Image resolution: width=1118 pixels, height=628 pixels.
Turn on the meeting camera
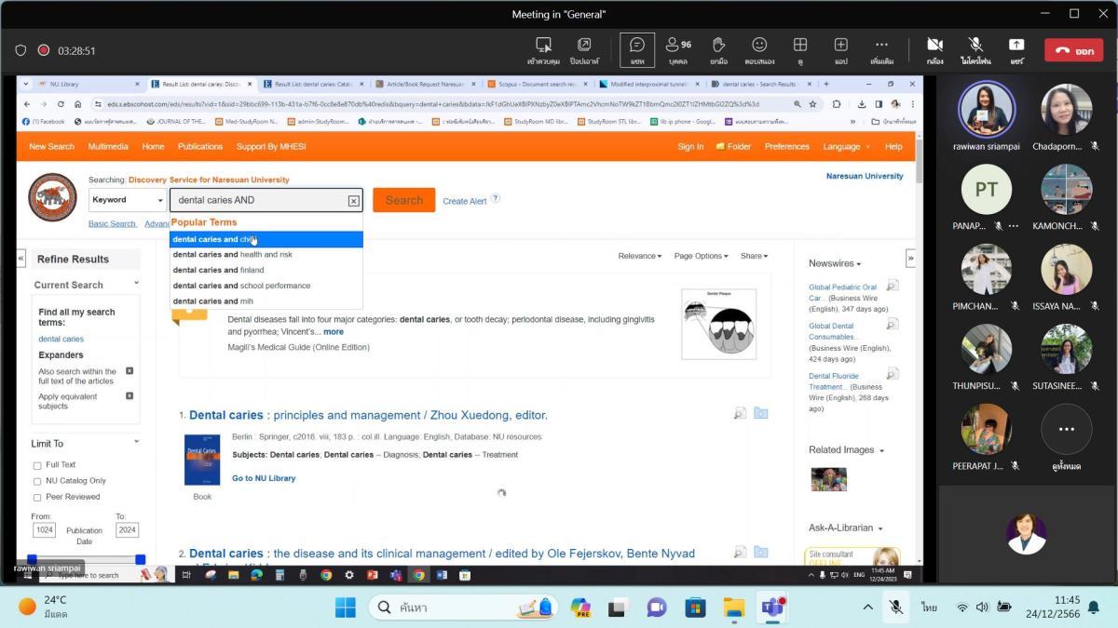coord(934,50)
